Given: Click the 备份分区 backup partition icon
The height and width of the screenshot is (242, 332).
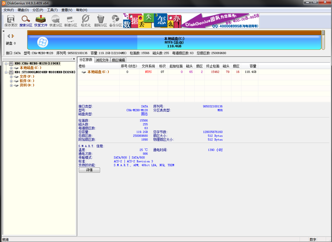Looking at the screenshot, I should tap(116, 21).
